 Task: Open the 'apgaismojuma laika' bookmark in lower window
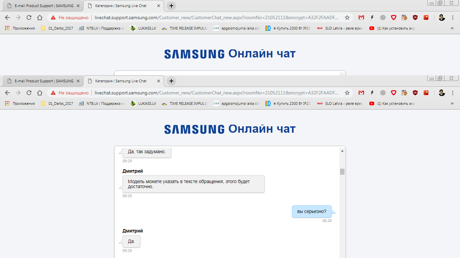point(236,103)
